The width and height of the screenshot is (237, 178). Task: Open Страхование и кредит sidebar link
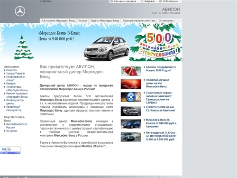click(x=15, y=78)
